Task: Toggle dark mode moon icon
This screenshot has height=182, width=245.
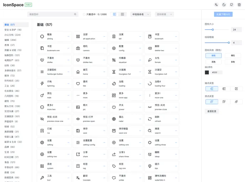Action: [224, 5]
